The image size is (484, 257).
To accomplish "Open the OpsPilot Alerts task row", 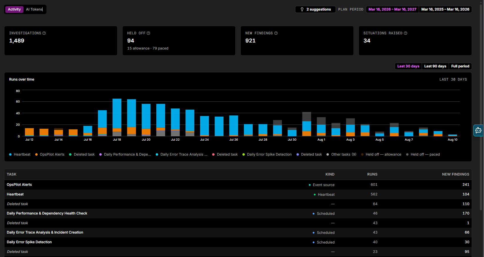I will [x=238, y=185].
